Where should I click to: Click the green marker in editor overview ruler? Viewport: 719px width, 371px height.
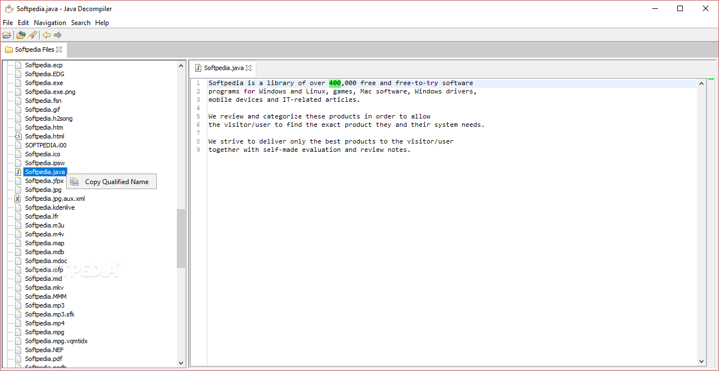click(x=711, y=80)
